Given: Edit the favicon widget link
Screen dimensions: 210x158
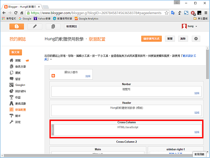Looking at the screenshot, I should [88, 76].
